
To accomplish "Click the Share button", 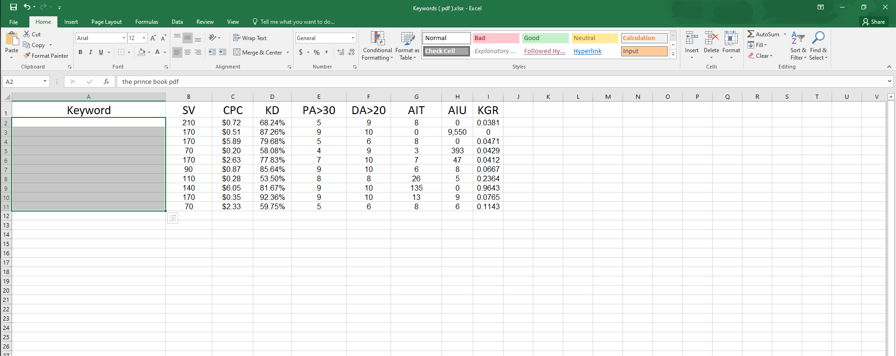I will [874, 22].
